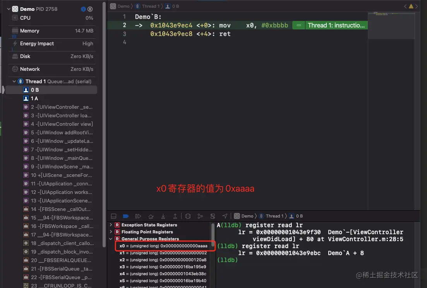Select Thread 1 in debug bar breadcrumb

point(271,216)
